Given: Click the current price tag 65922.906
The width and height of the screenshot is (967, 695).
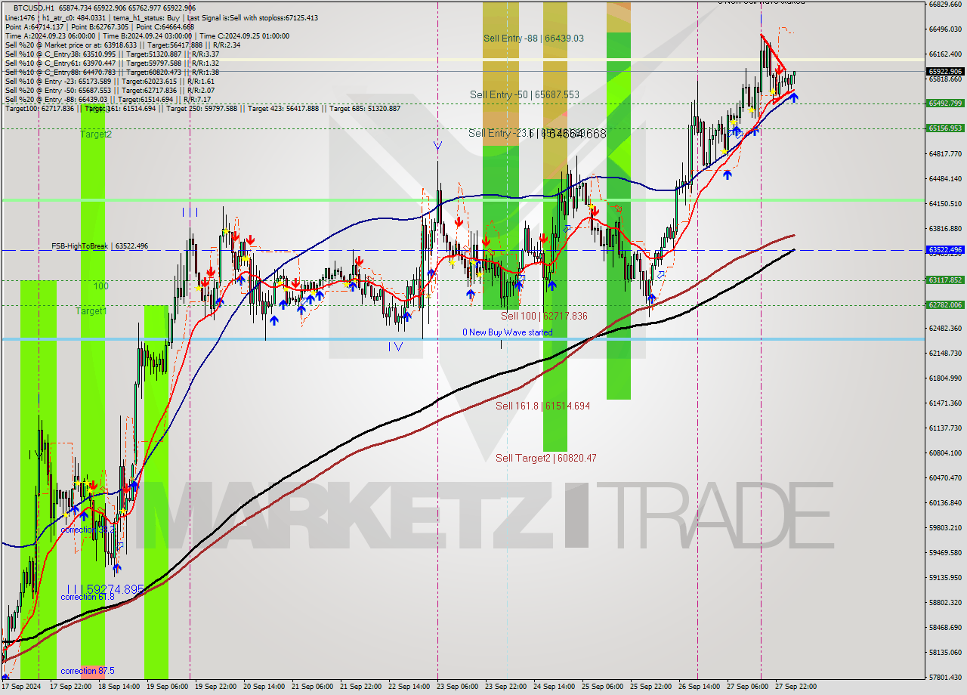Looking at the screenshot, I should 944,72.
